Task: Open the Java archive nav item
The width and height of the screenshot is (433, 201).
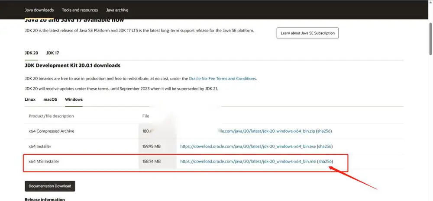Action: [x=117, y=10]
